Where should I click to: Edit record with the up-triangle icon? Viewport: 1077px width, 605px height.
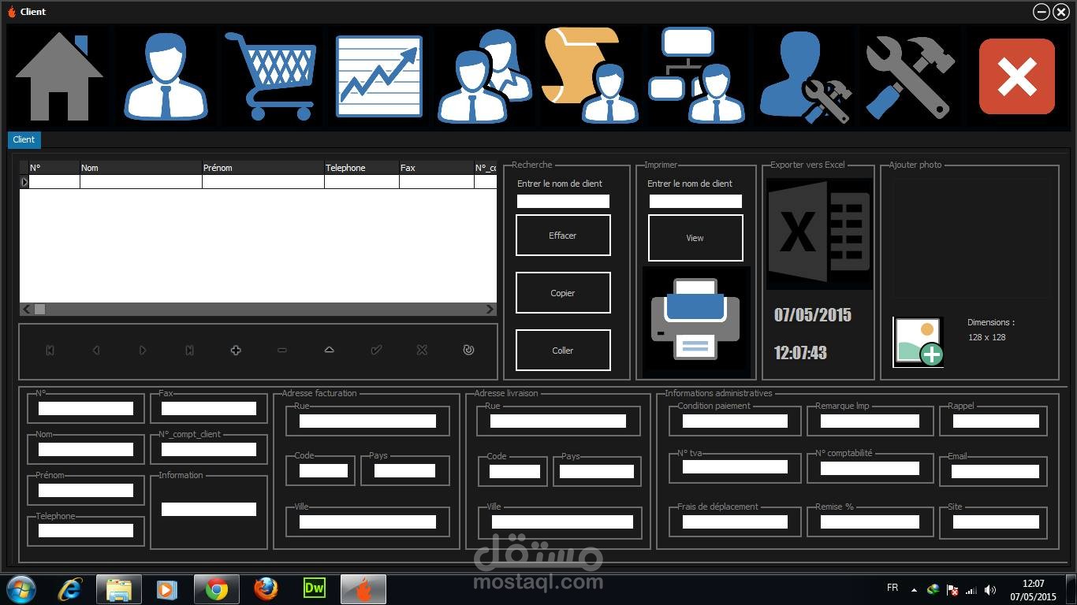(330, 351)
